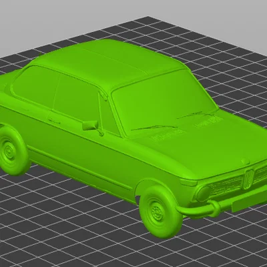The width and height of the screenshot is (267, 267).
Task: Click the round headlight on the car
Action: [x=204, y=194]
